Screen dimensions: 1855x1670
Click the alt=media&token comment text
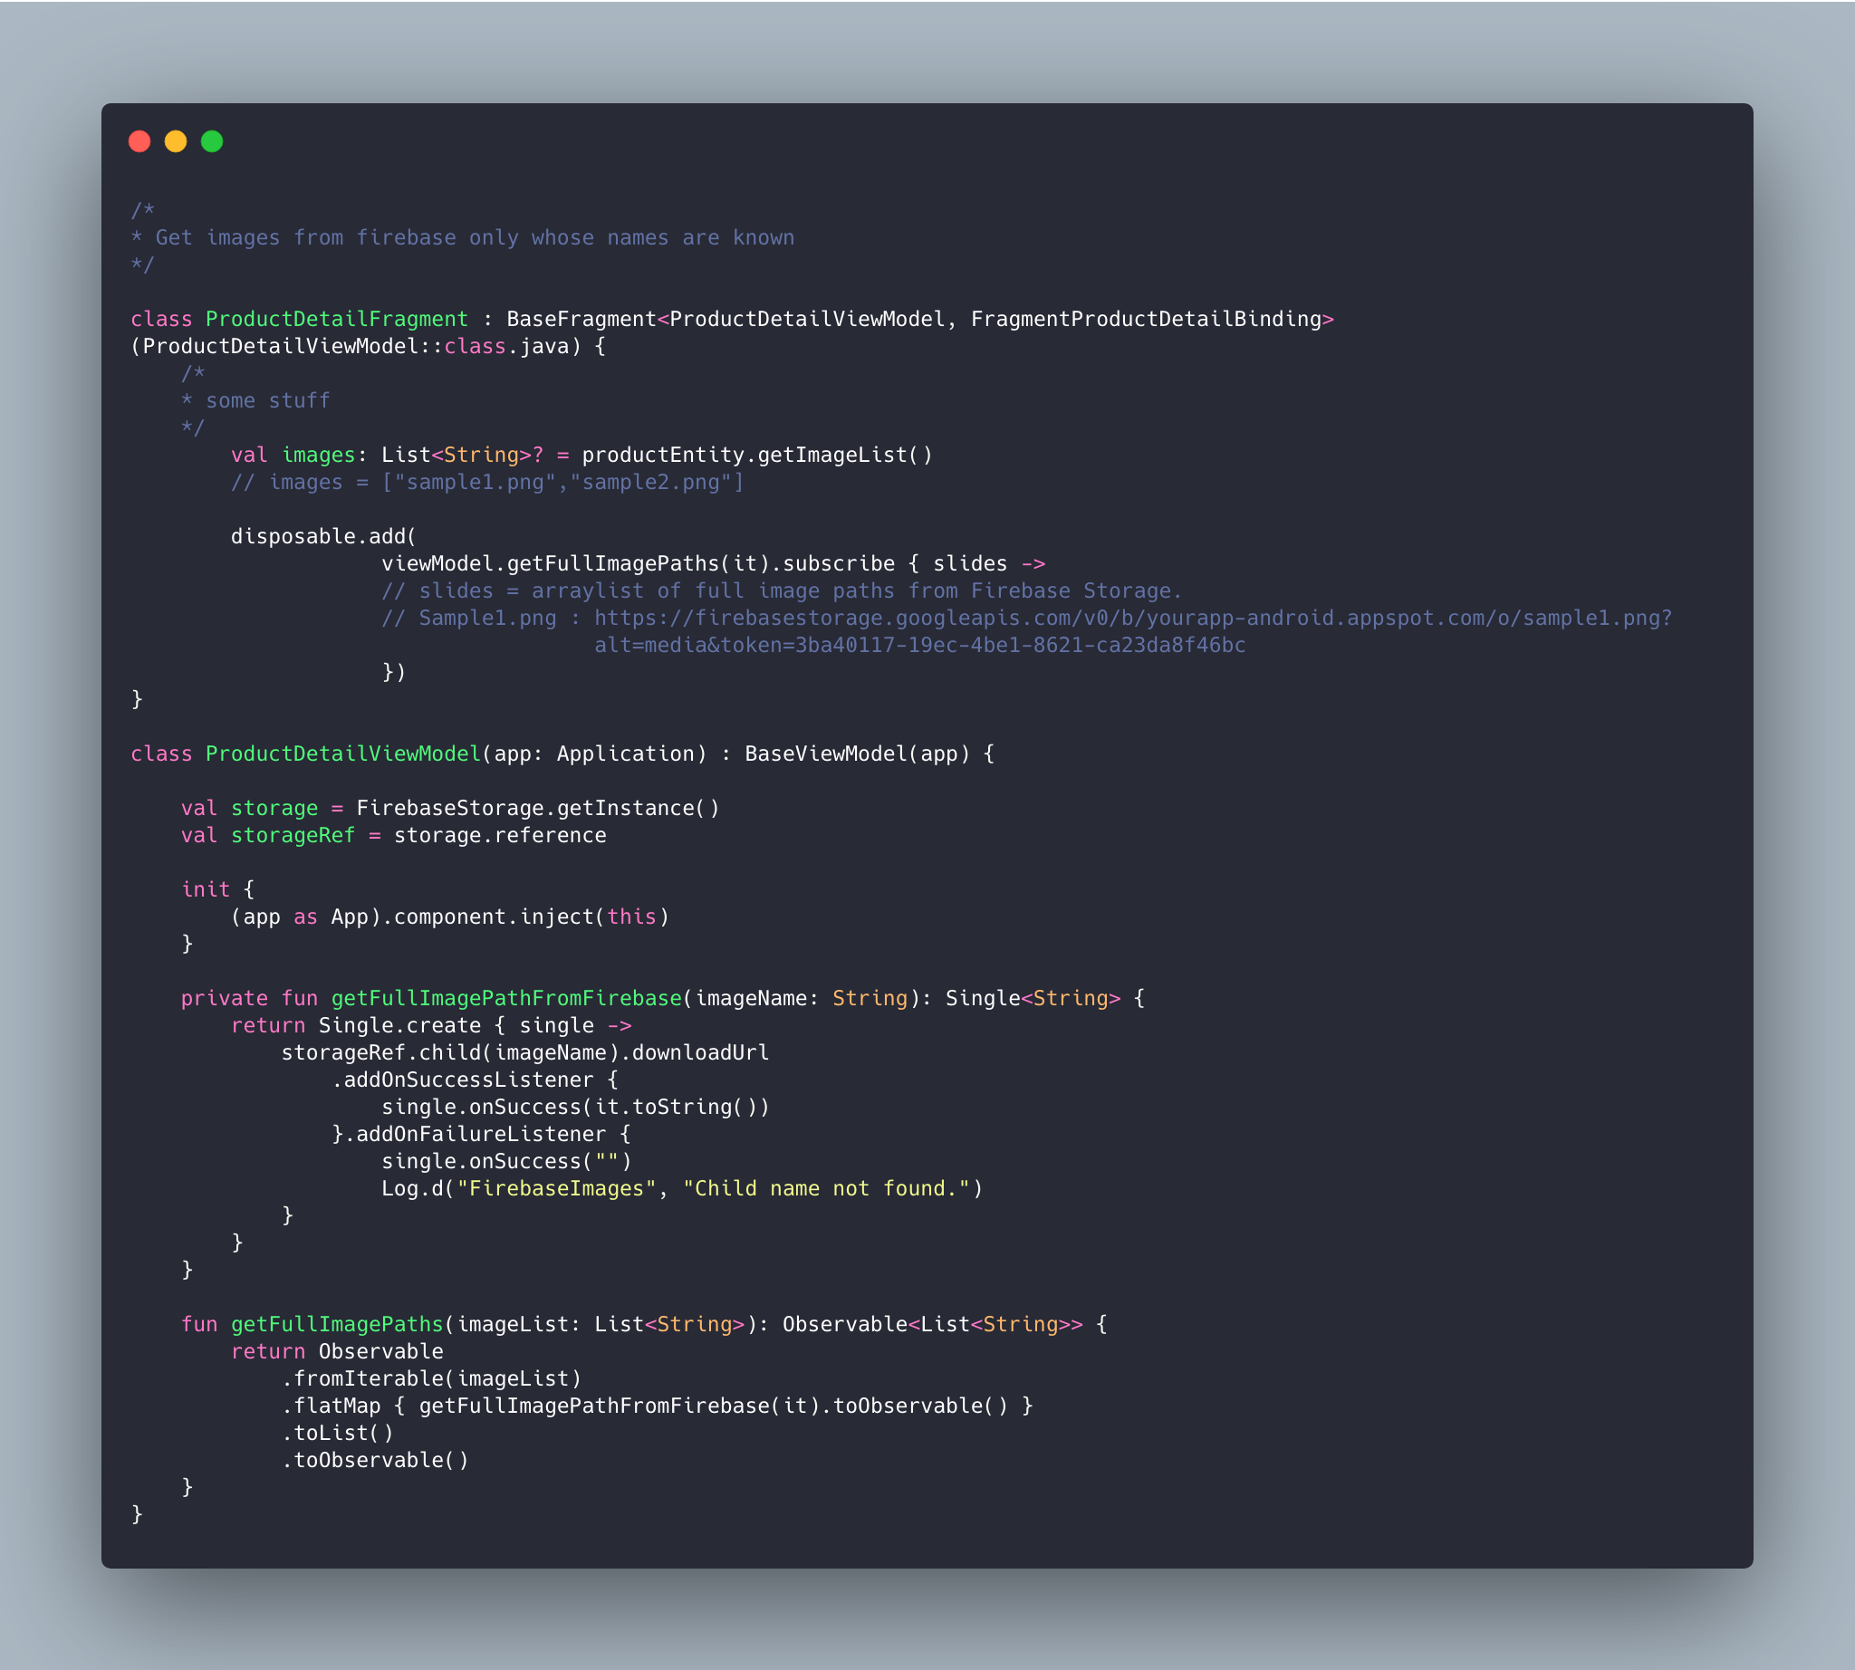tap(918, 645)
